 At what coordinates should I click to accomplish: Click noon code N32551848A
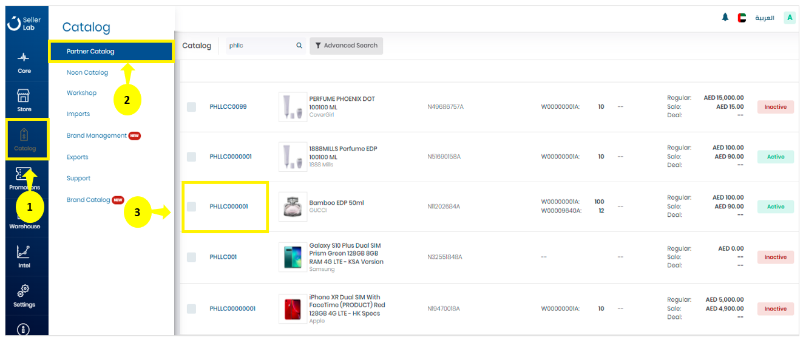(x=445, y=257)
